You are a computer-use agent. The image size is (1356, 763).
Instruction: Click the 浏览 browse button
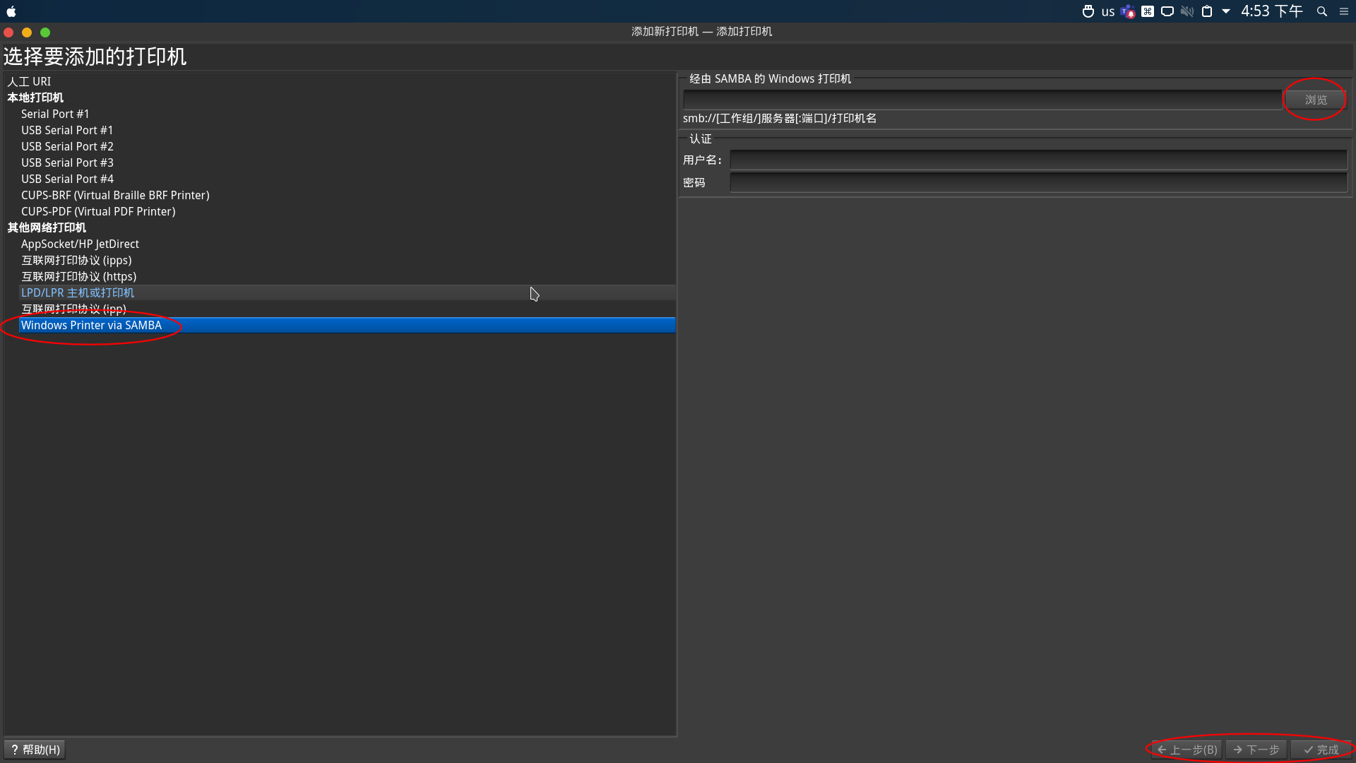click(x=1315, y=100)
